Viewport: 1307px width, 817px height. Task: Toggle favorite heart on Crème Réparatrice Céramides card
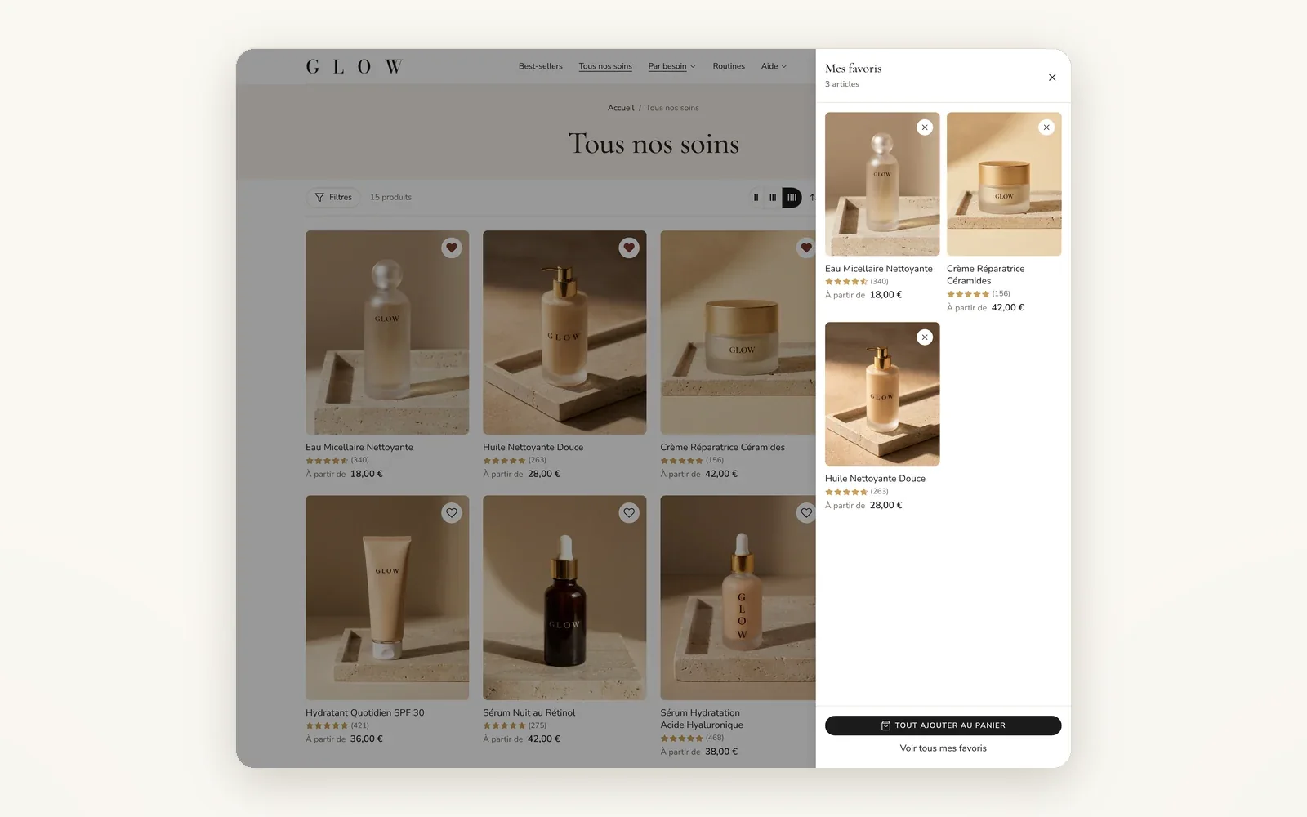806,248
